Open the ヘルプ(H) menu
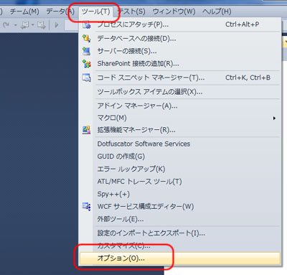The height and width of the screenshot is (275, 287). (217, 11)
